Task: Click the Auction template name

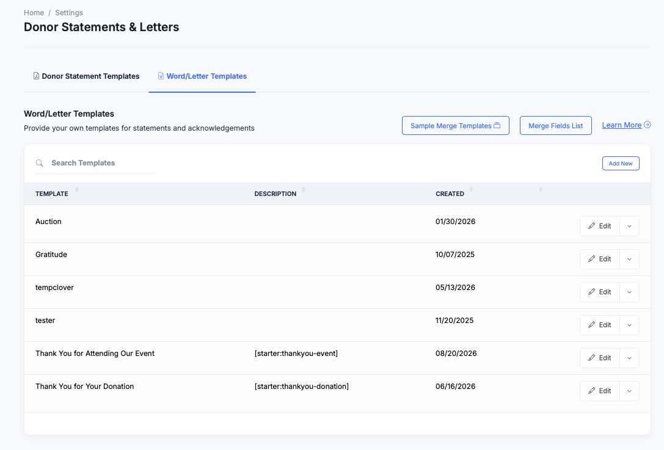Action: 48,222
